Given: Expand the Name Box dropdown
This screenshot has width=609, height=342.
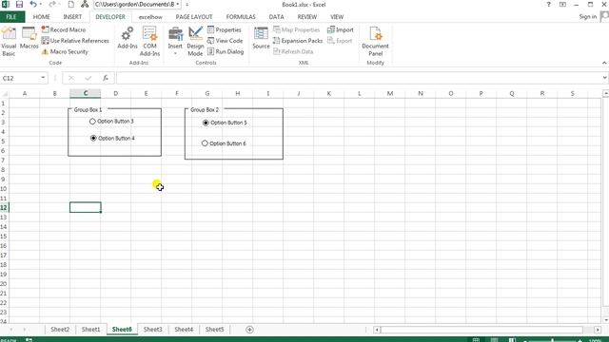Looking at the screenshot, I should click(x=43, y=78).
